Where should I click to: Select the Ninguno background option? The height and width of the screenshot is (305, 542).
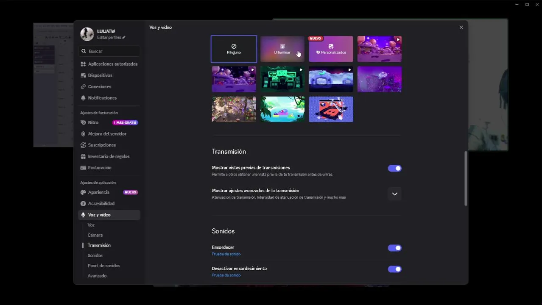click(234, 49)
